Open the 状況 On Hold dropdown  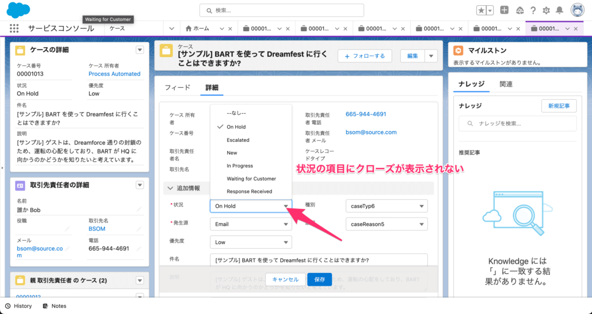[251, 206]
